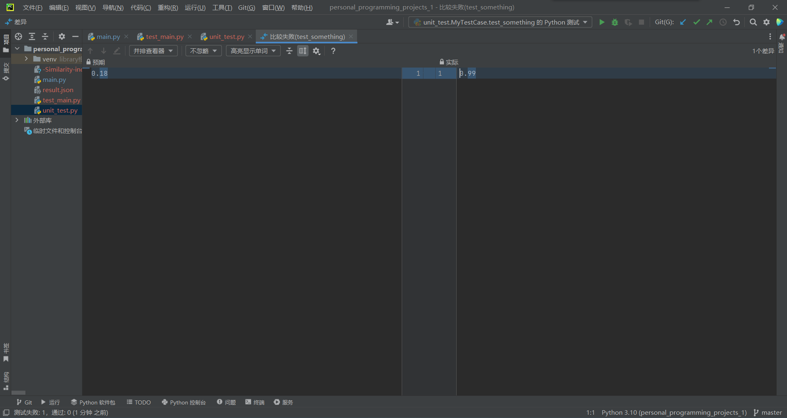Open the 重构(R) menu

[168, 7]
